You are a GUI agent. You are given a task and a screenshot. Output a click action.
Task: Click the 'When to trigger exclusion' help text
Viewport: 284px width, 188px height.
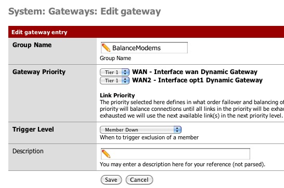149,137
